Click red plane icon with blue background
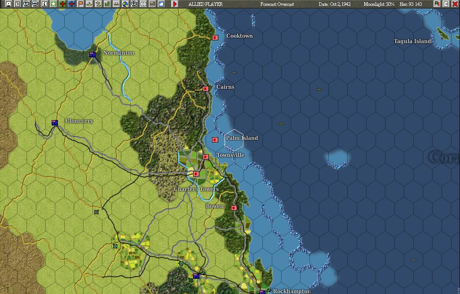This screenshot has height=294, width=460. [71, 4]
